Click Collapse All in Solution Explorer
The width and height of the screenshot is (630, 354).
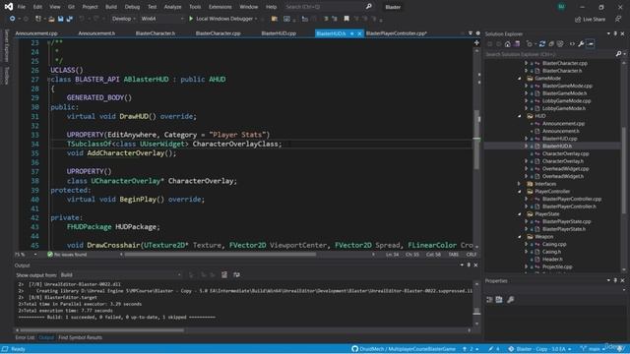tap(551, 43)
